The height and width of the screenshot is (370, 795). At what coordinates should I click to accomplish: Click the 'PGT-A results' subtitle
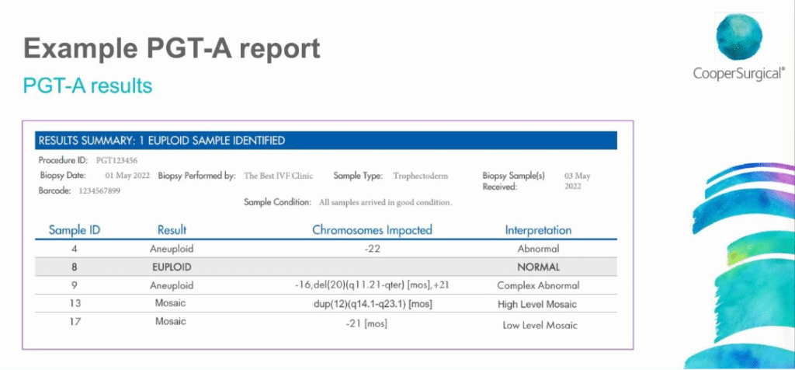(x=87, y=85)
